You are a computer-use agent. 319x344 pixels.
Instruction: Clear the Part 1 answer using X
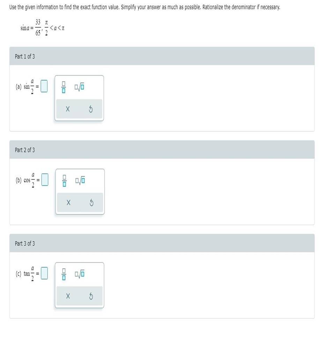[x=68, y=109]
